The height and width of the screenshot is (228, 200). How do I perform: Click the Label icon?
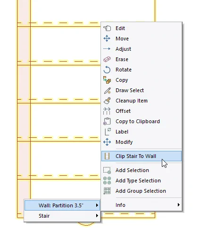point(108,132)
